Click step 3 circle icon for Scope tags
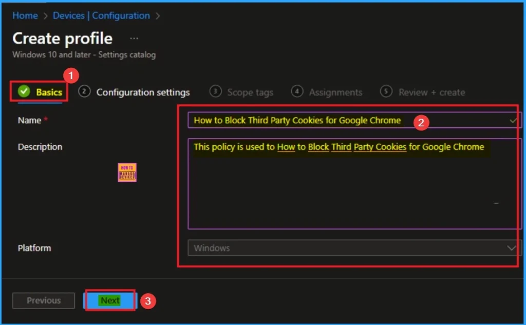The width and height of the screenshot is (526, 325). 215,91
